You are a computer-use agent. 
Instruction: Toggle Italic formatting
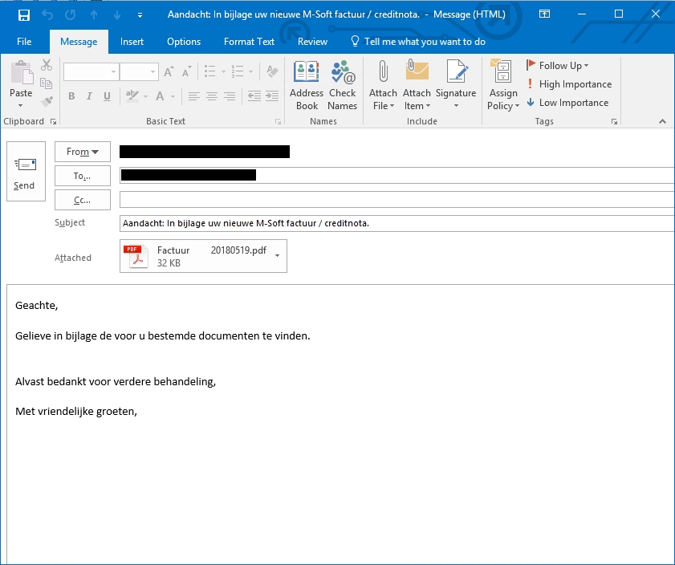tap(89, 96)
